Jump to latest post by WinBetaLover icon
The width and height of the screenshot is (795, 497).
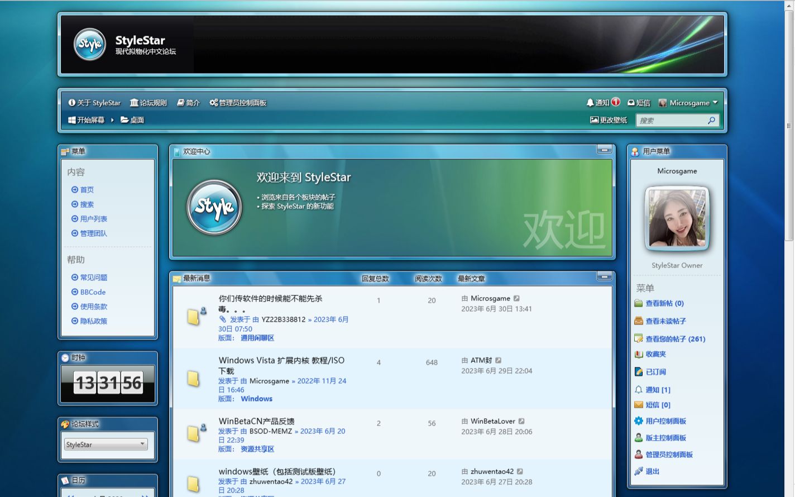point(521,421)
